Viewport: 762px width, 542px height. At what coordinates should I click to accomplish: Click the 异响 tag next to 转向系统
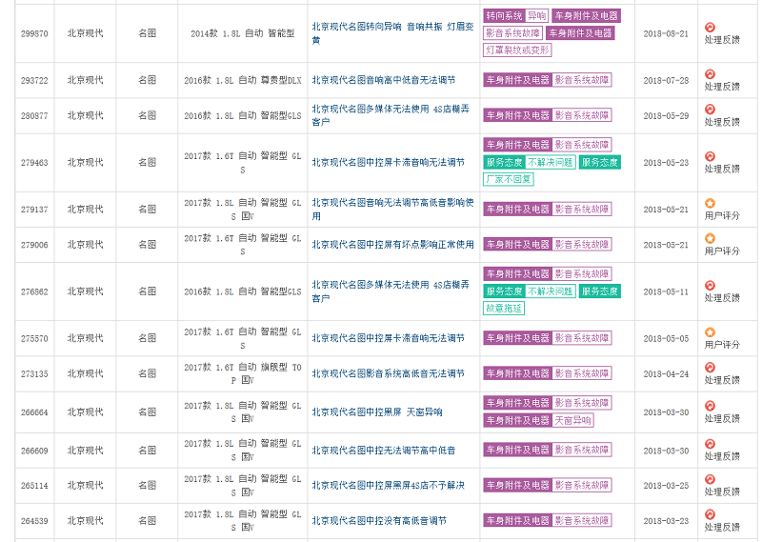pyautogui.click(x=536, y=16)
